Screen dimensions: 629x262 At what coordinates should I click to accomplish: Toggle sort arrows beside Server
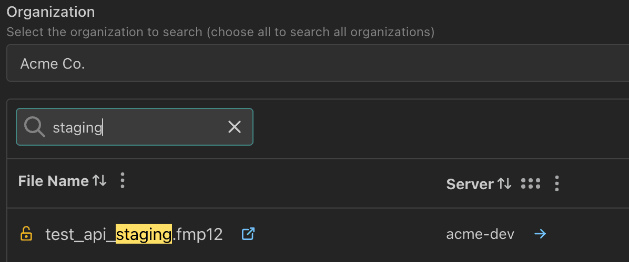[504, 184]
